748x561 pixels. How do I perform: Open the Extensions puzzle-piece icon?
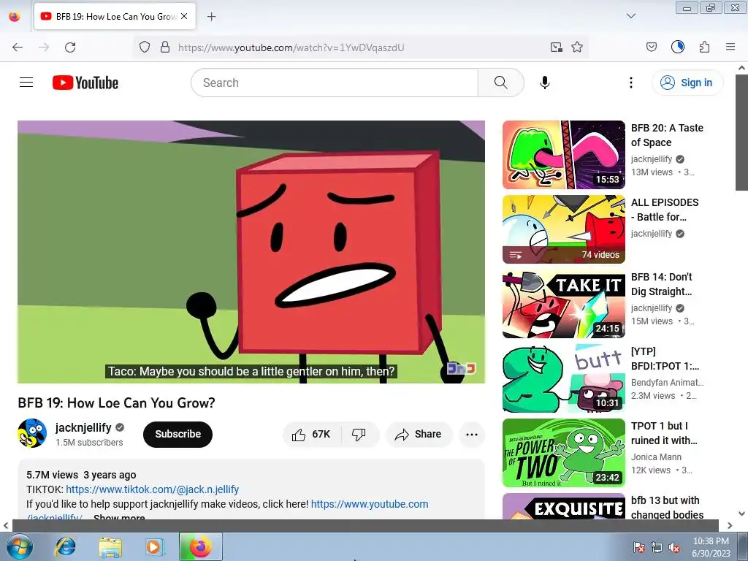704,47
